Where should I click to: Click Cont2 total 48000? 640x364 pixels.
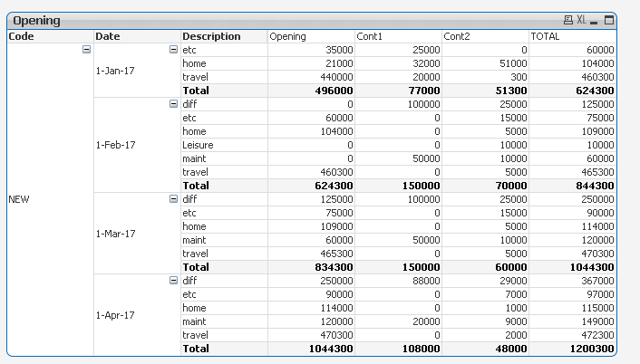point(485,349)
